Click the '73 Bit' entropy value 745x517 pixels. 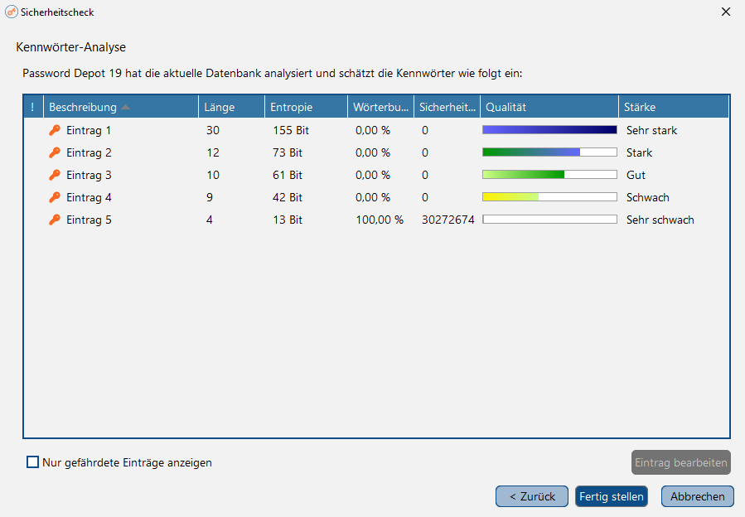click(x=288, y=152)
